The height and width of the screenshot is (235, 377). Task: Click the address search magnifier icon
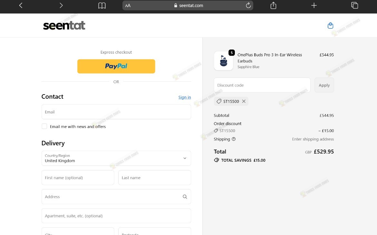185,197
